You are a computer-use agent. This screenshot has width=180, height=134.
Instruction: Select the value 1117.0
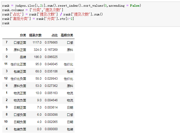pos(37,43)
